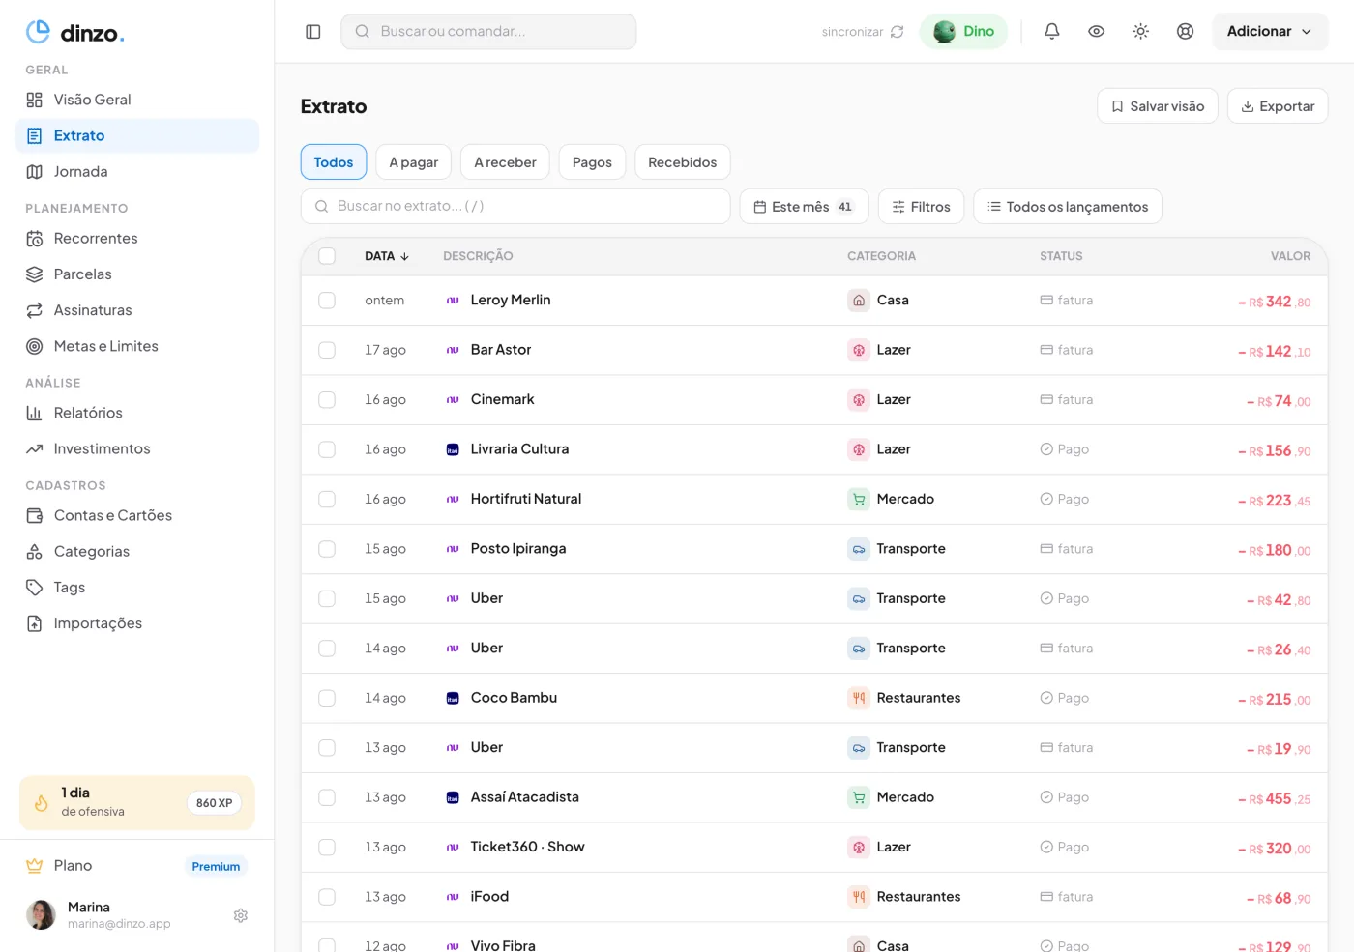Click Posto Ipiranga Transporte car icon
The height and width of the screenshot is (952, 1354).
(x=859, y=549)
